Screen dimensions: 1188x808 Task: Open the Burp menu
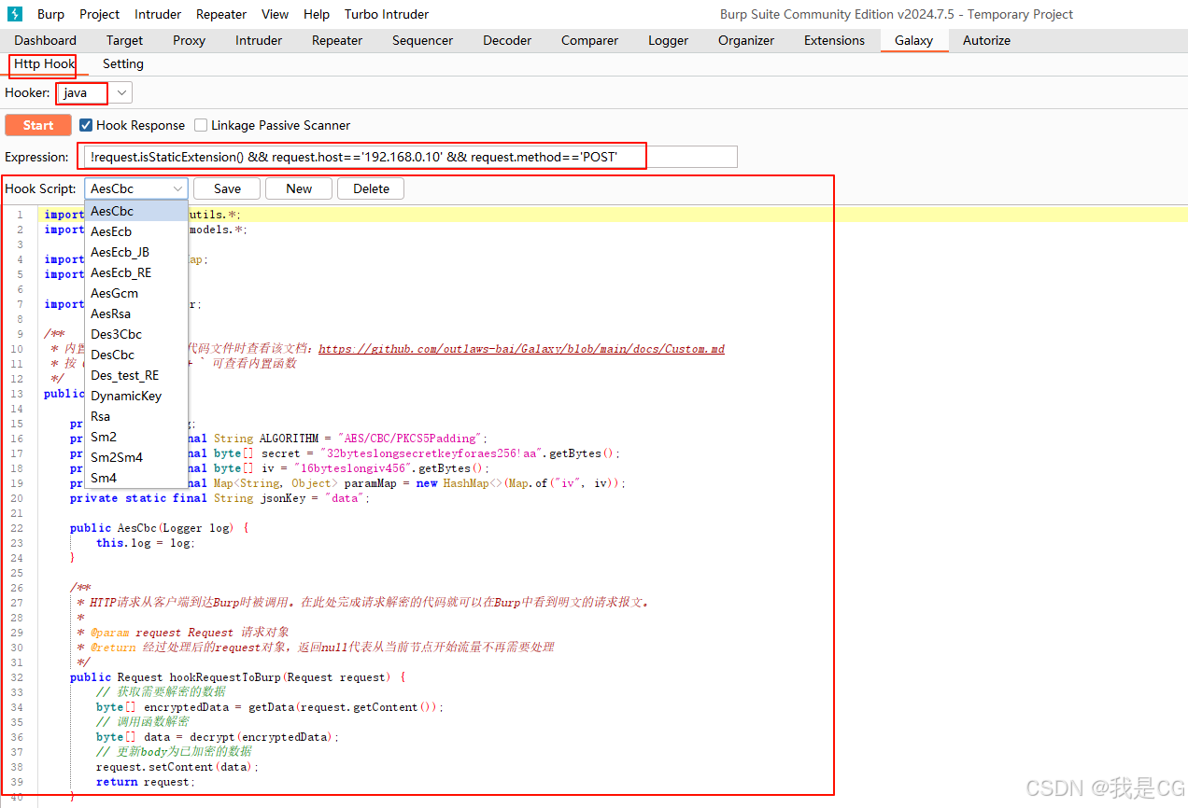pos(51,14)
